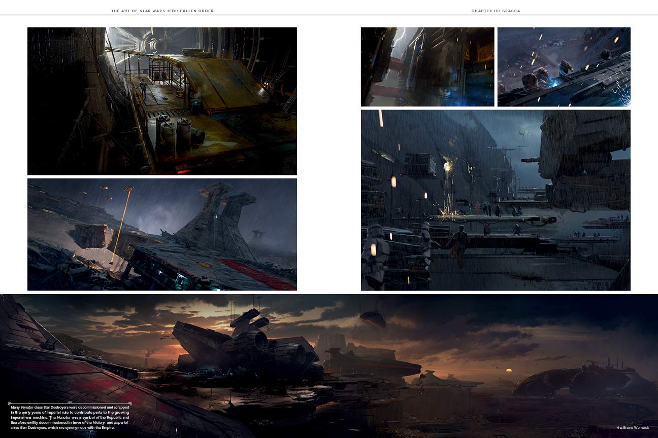
Task: Click the setting sun in the panorama
Action: (509, 372)
